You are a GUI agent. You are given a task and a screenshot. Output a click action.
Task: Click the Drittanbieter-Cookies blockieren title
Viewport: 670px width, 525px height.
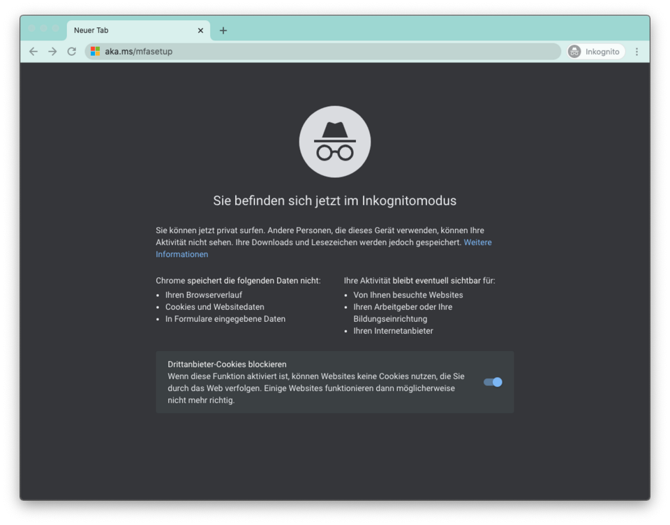[227, 364]
